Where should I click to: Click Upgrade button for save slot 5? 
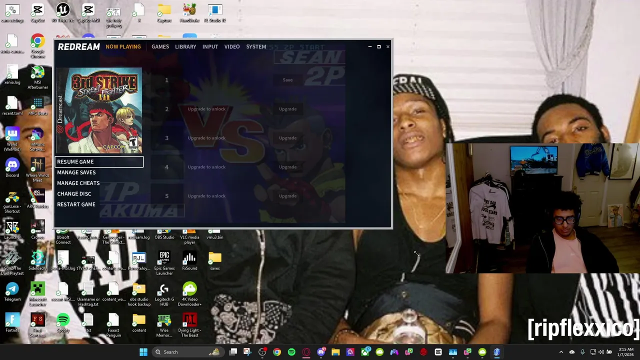[x=287, y=196]
